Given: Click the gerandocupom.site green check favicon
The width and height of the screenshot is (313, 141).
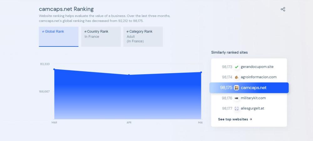Looking at the screenshot, I should pyautogui.click(x=237, y=67).
